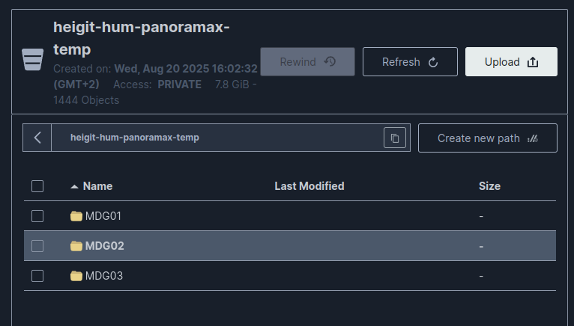
Task: Click the MDG02 folder icon
Action: (76, 245)
